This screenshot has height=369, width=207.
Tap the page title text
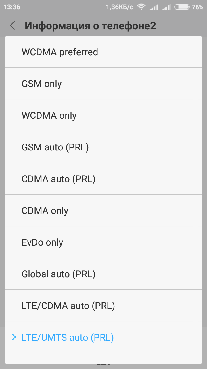tap(90, 26)
